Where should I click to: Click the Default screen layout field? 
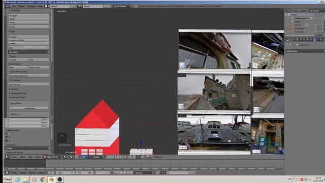click(60, 7)
